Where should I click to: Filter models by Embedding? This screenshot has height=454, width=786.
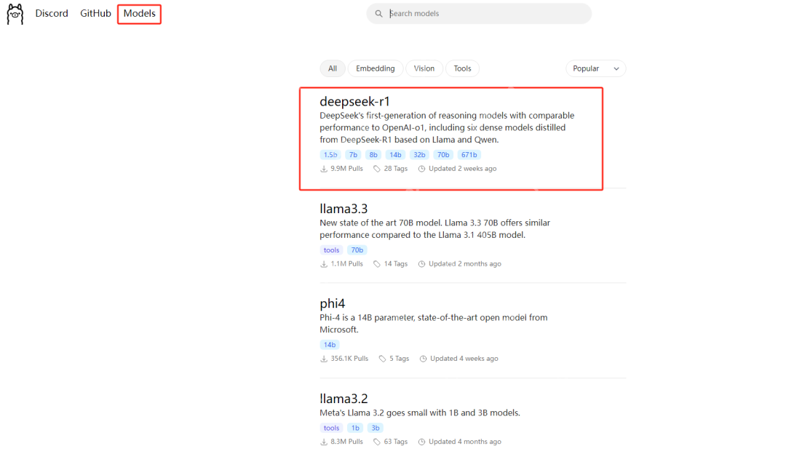[376, 68]
